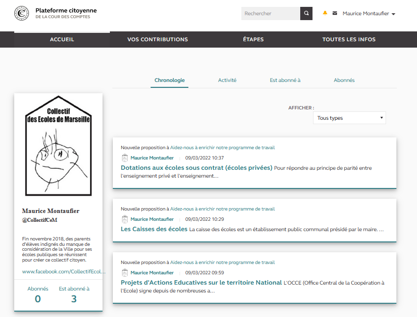The height and width of the screenshot is (317, 417).
Task: Click the Maurice Montaufier profile card name
Action: (51, 211)
